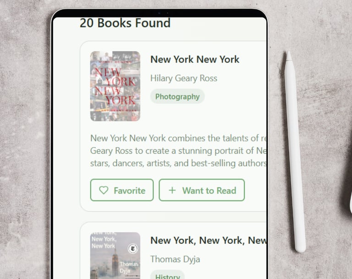Click the heart icon in Favorite button

coord(104,190)
